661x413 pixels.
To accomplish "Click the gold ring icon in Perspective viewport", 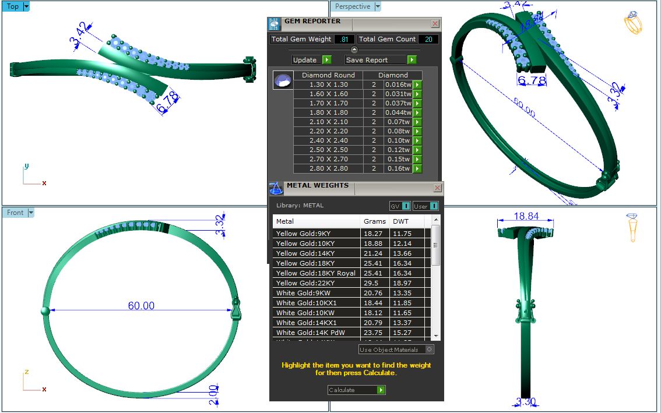I will click(632, 23).
